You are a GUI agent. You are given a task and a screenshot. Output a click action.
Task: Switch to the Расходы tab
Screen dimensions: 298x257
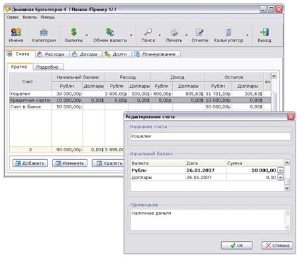coord(52,54)
